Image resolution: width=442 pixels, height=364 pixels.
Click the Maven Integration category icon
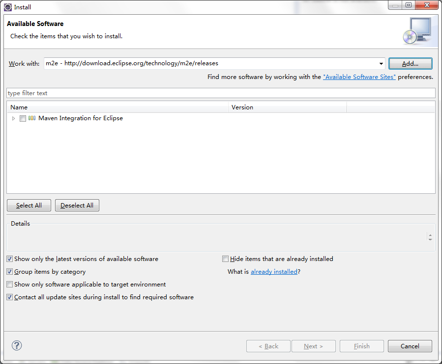[x=32, y=118]
